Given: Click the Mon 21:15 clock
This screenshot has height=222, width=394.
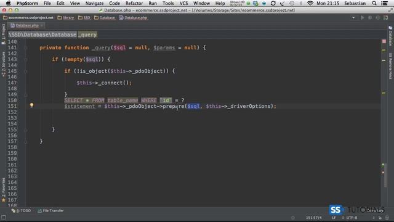Looking at the screenshot, I should [328, 3].
